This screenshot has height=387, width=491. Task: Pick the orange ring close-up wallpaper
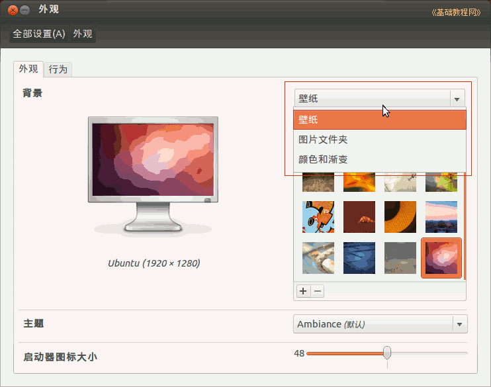click(x=400, y=217)
